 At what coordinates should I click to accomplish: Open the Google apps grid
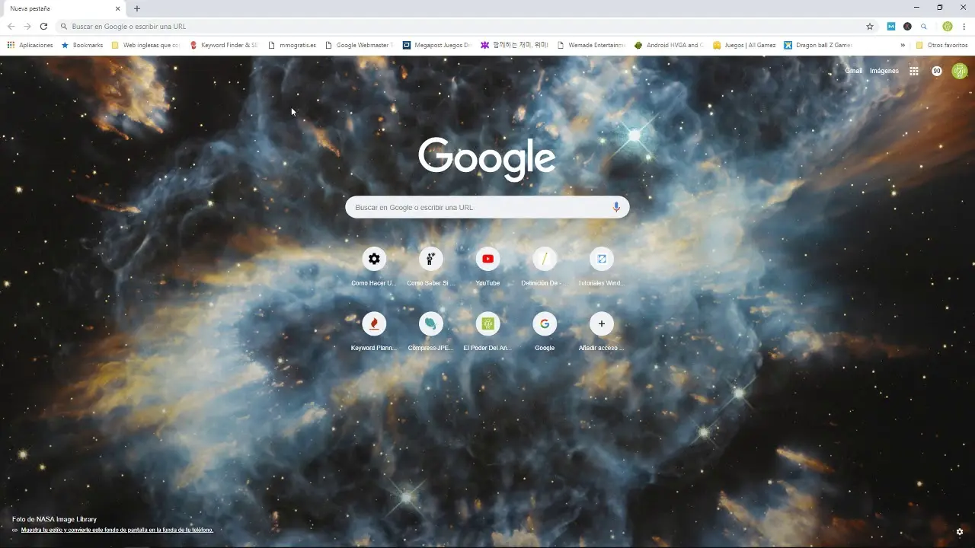914,71
